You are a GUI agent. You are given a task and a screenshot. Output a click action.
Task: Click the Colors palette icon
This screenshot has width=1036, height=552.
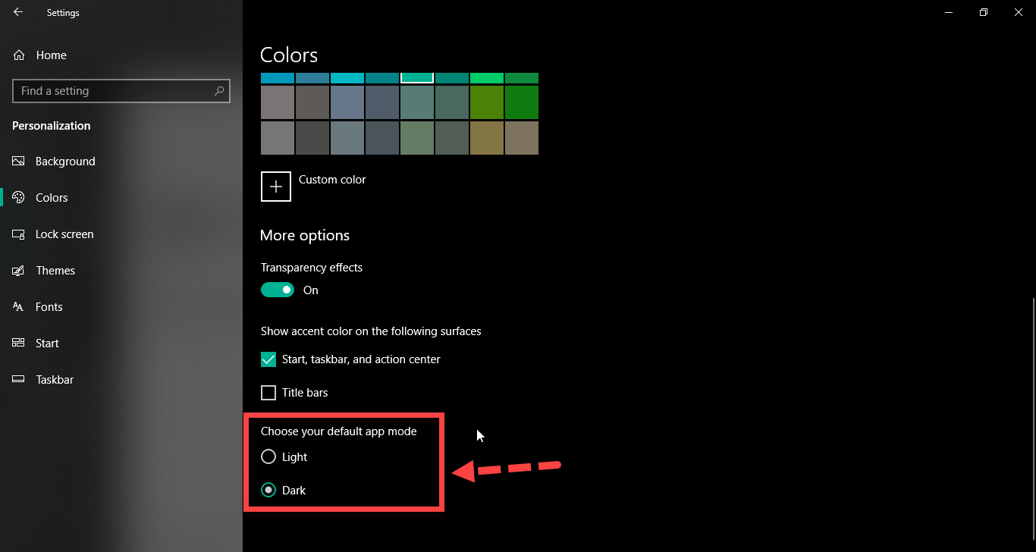(19, 198)
